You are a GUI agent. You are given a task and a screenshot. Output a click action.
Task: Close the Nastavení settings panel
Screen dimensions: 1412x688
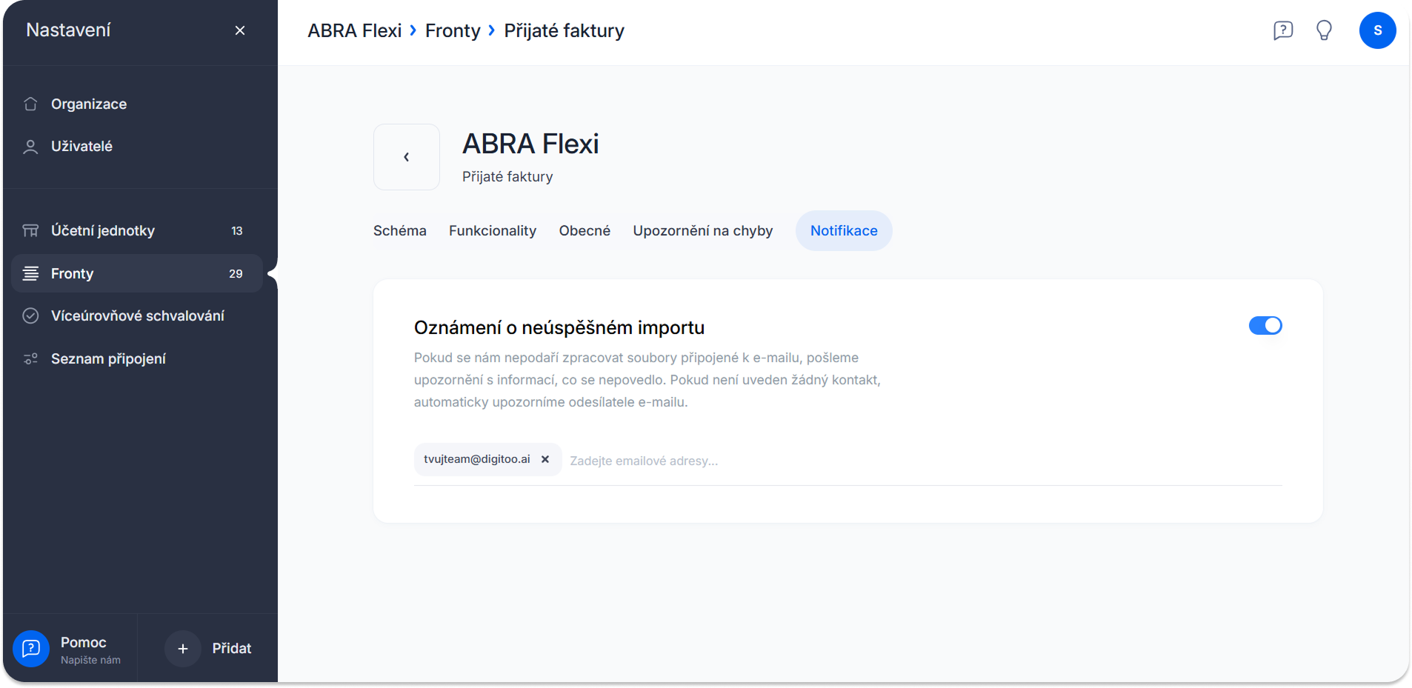pyautogui.click(x=239, y=30)
